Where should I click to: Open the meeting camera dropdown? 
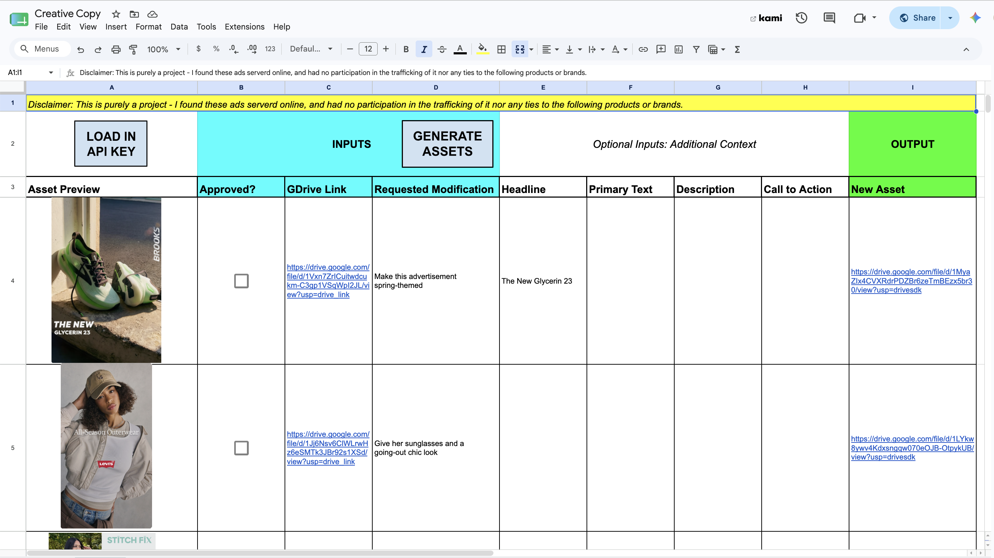pyautogui.click(x=874, y=18)
